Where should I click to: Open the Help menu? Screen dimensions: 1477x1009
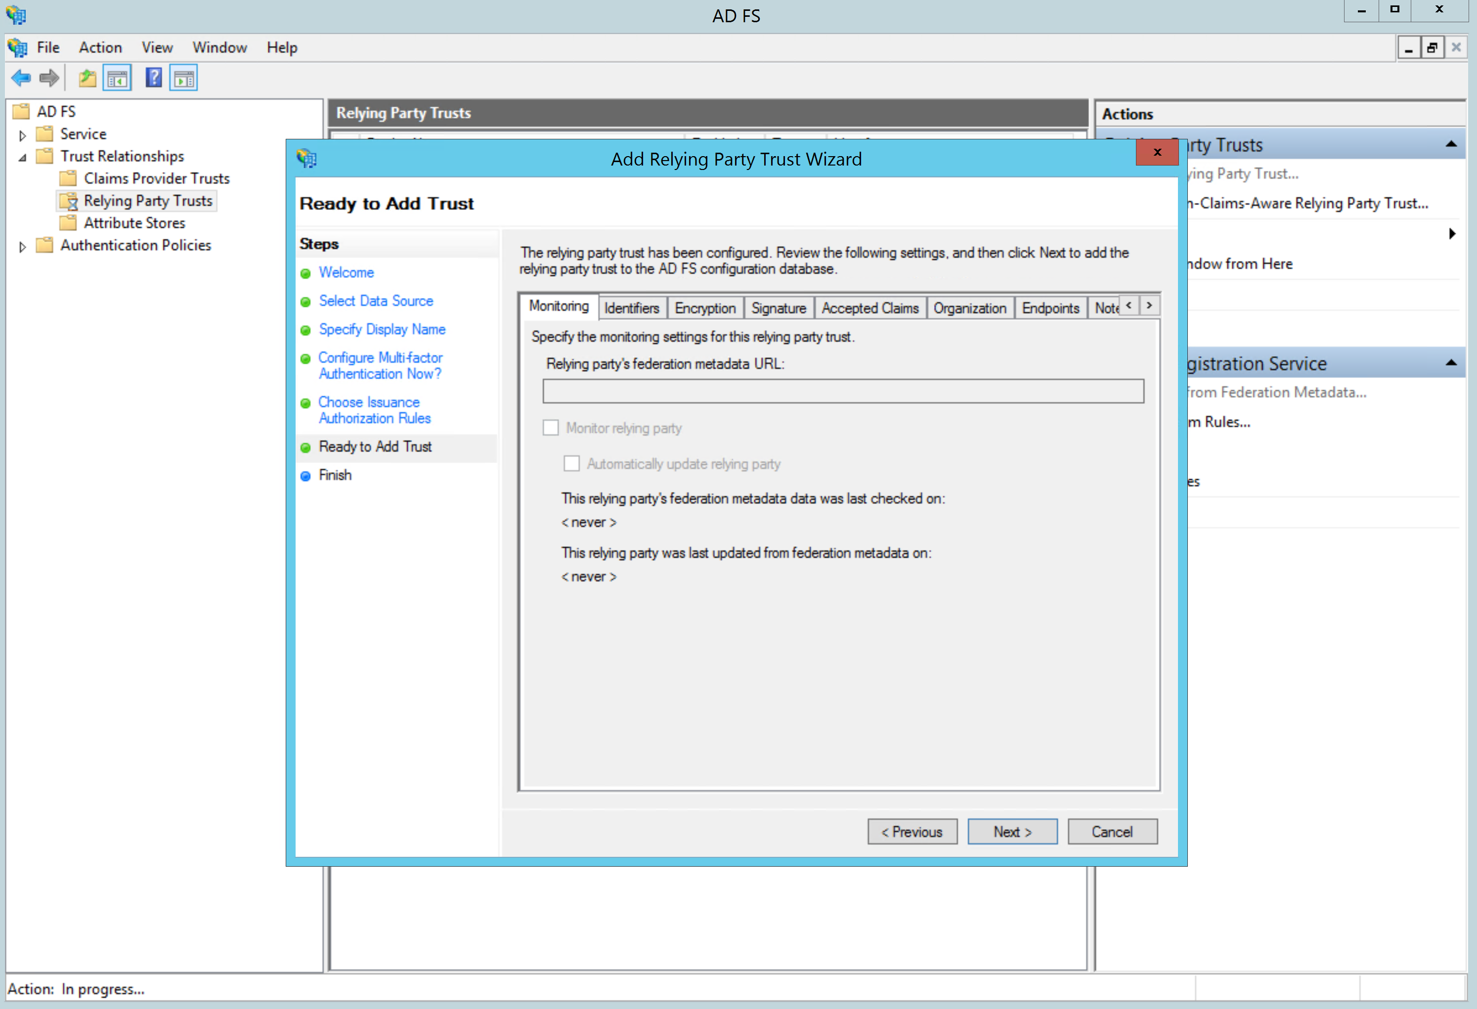(282, 47)
